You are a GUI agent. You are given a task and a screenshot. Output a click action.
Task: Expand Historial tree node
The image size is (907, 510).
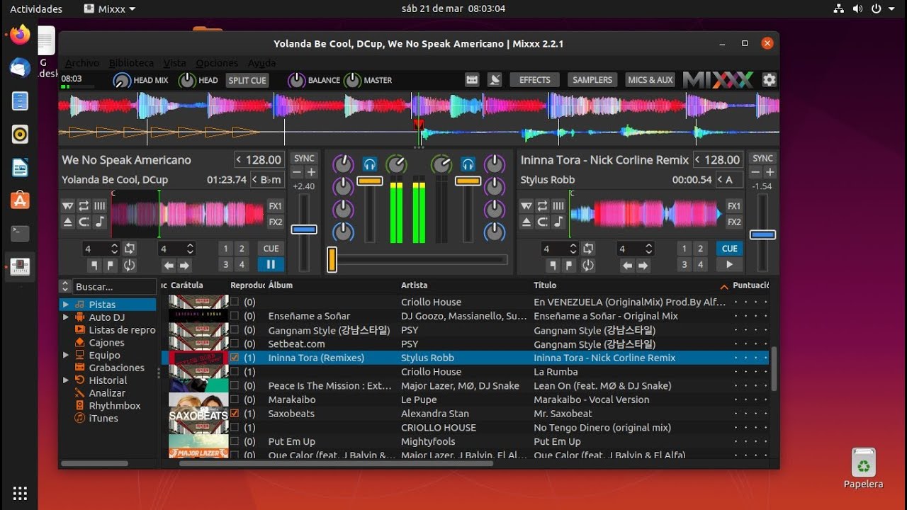(x=66, y=380)
